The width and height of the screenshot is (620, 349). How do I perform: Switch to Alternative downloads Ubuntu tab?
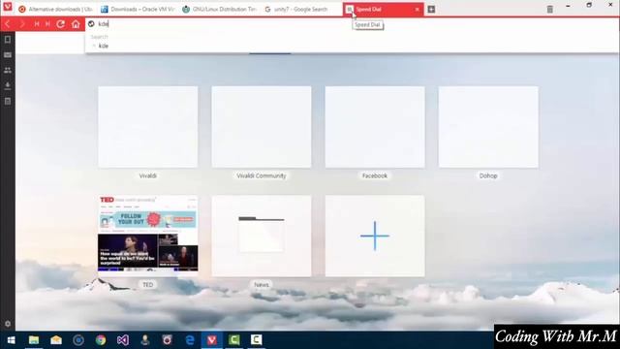click(55, 9)
